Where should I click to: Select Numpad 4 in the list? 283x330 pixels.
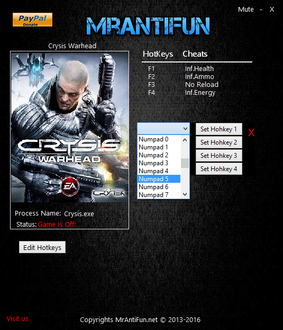point(159,171)
